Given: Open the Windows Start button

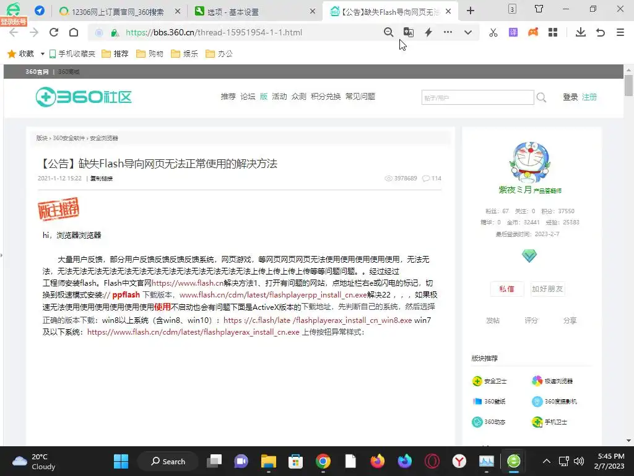Looking at the screenshot, I should (121, 461).
